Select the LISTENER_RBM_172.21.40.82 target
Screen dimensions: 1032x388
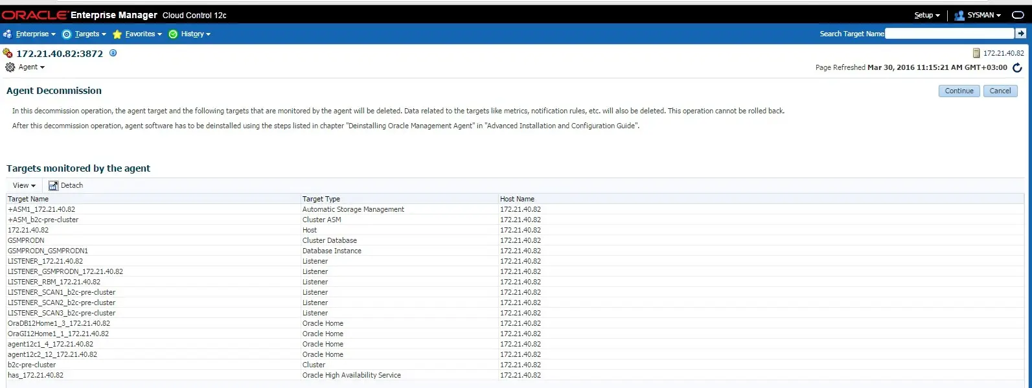(54, 282)
